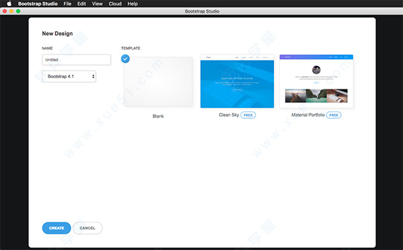Viewport: 403px width, 250px height.
Task: Click the CANCEL button
Action: (87, 228)
